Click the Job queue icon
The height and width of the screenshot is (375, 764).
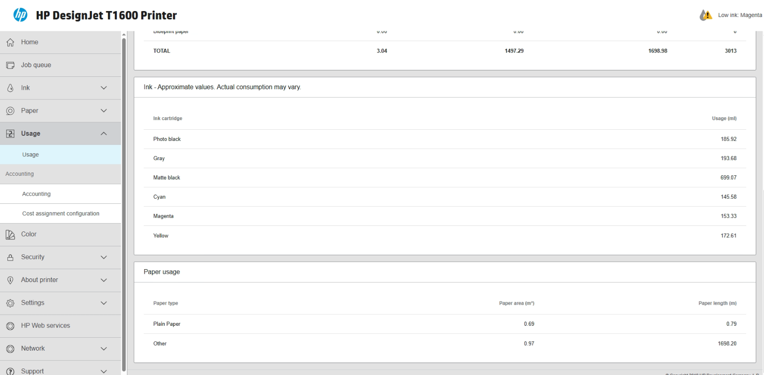pyautogui.click(x=10, y=65)
